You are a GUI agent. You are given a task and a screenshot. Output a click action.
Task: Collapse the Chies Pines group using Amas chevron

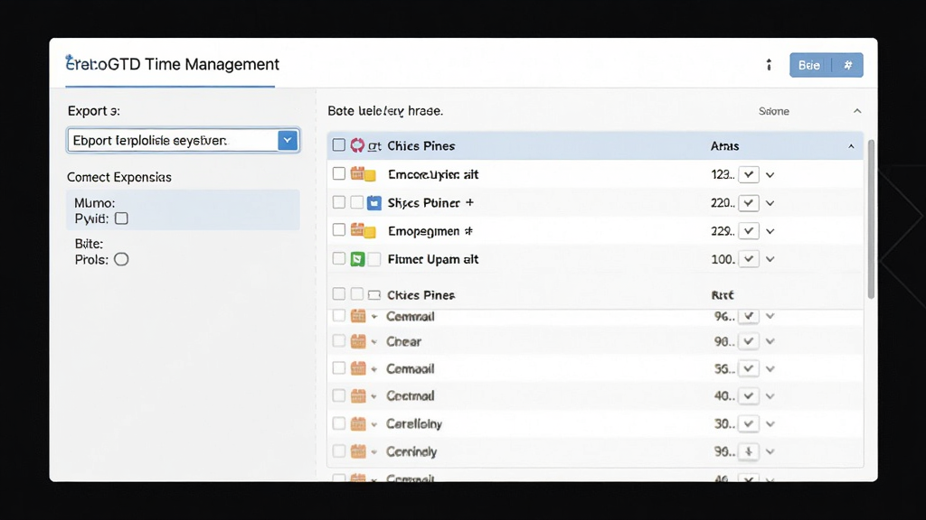click(851, 146)
